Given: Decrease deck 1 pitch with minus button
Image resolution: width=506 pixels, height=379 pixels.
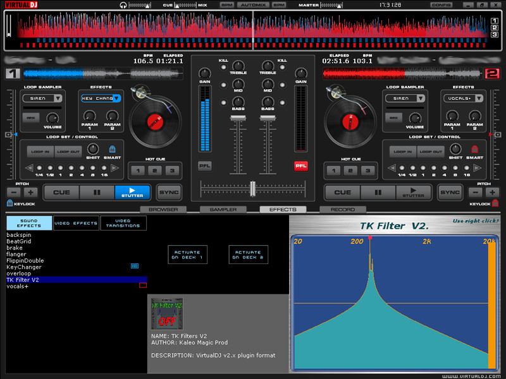Looking at the screenshot, I should (13, 193).
